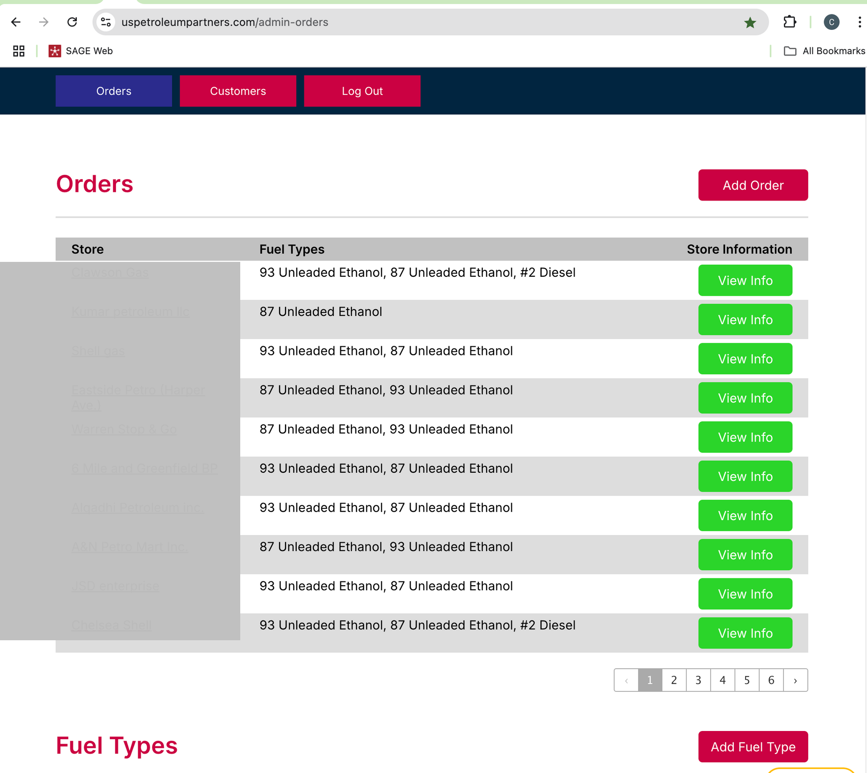Screen dimensions: 867x773
Task: Open the browser extensions puzzle icon
Action: coord(789,22)
